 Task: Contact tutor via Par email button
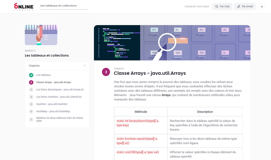pos(245,6)
